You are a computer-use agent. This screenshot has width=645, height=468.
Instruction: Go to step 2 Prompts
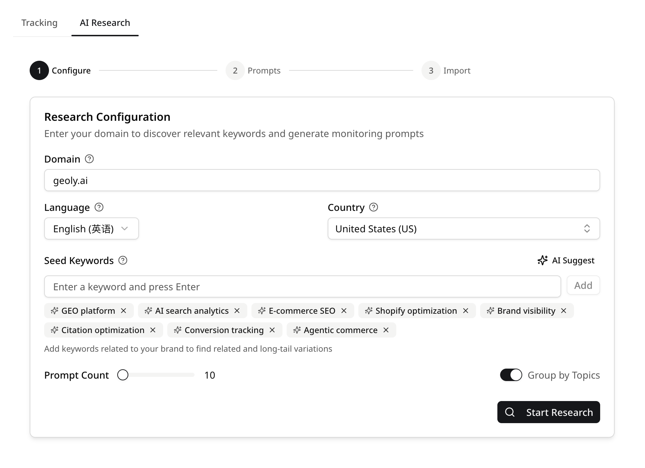click(253, 70)
